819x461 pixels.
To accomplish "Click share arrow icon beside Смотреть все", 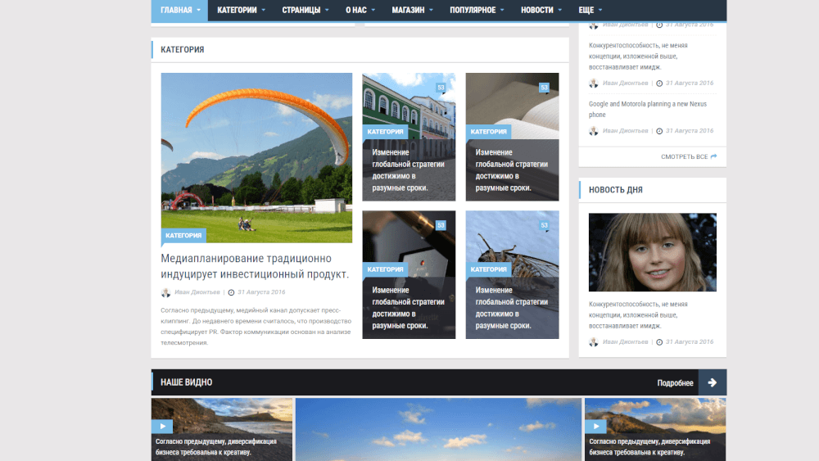I will pos(714,156).
